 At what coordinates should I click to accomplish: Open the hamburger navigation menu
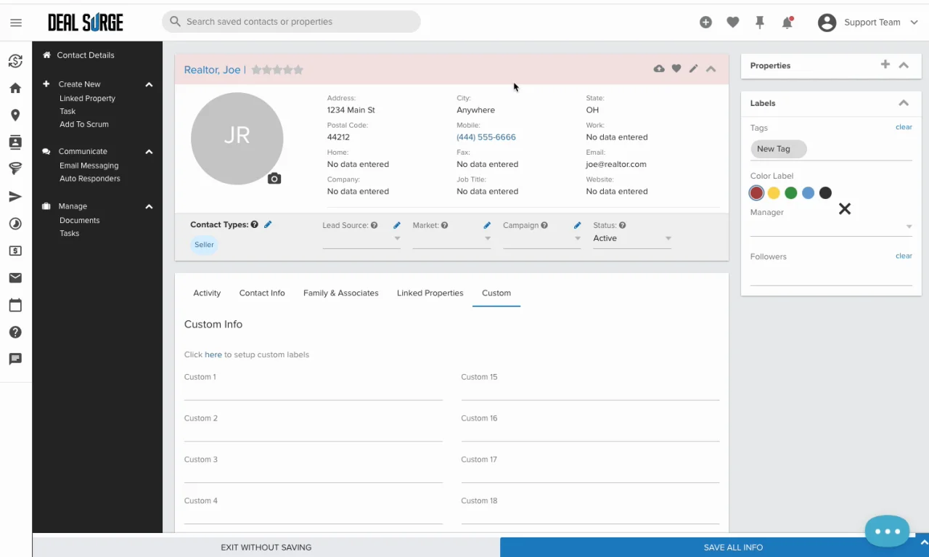tap(16, 23)
